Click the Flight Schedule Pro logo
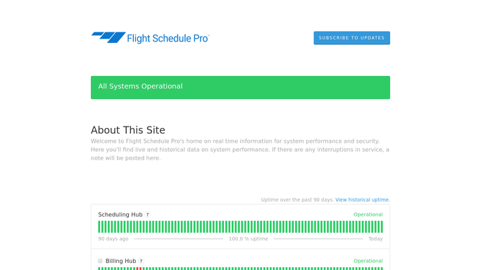Screen dimensions: 481x270 coord(150,38)
